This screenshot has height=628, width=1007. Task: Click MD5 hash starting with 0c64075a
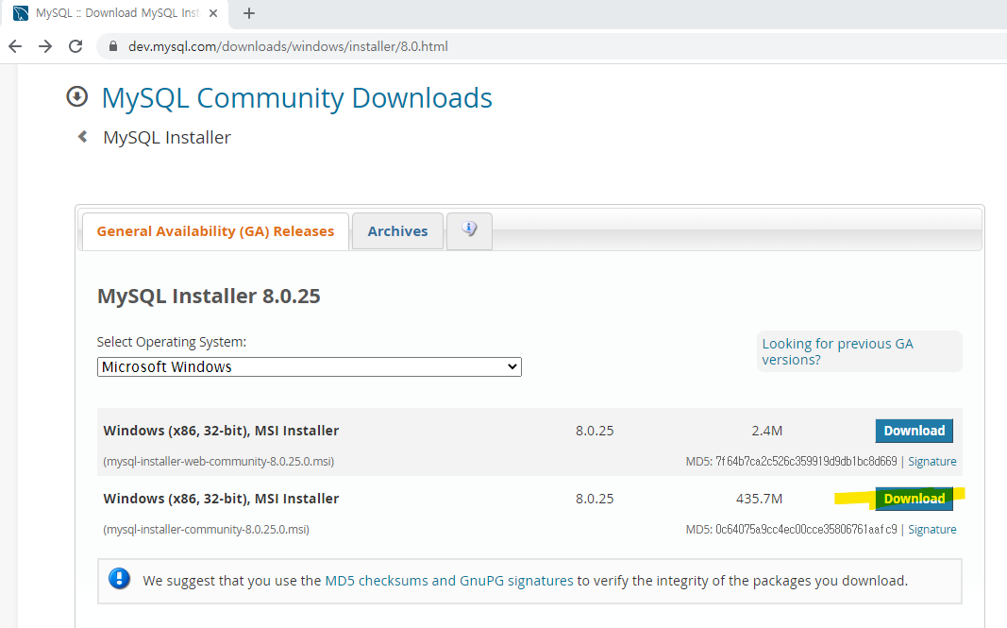806,530
